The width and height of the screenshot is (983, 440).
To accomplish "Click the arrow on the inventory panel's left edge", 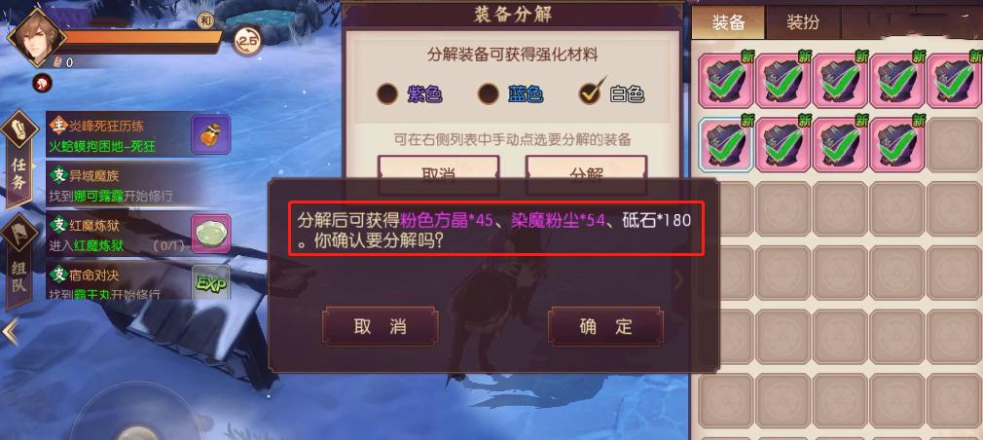I will click(679, 280).
